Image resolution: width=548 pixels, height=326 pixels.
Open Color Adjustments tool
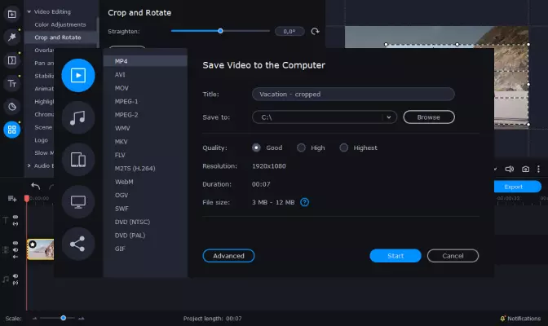[60, 24]
